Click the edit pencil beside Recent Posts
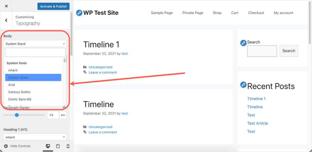Viewport: 312px width, 152px height. coord(243,85)
